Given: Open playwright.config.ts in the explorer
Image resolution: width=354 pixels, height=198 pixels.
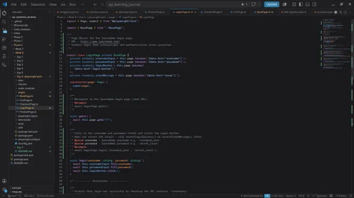Looking at the screenshot, I should point(31,139).
